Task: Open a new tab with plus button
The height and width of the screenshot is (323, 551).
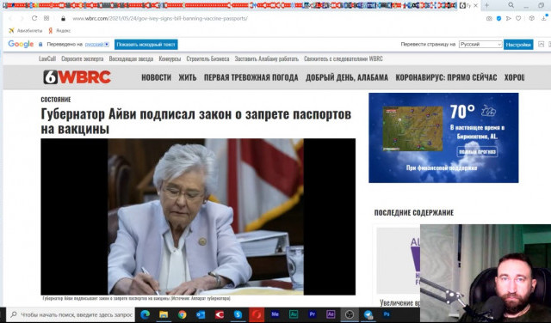Action: [486, 5]
